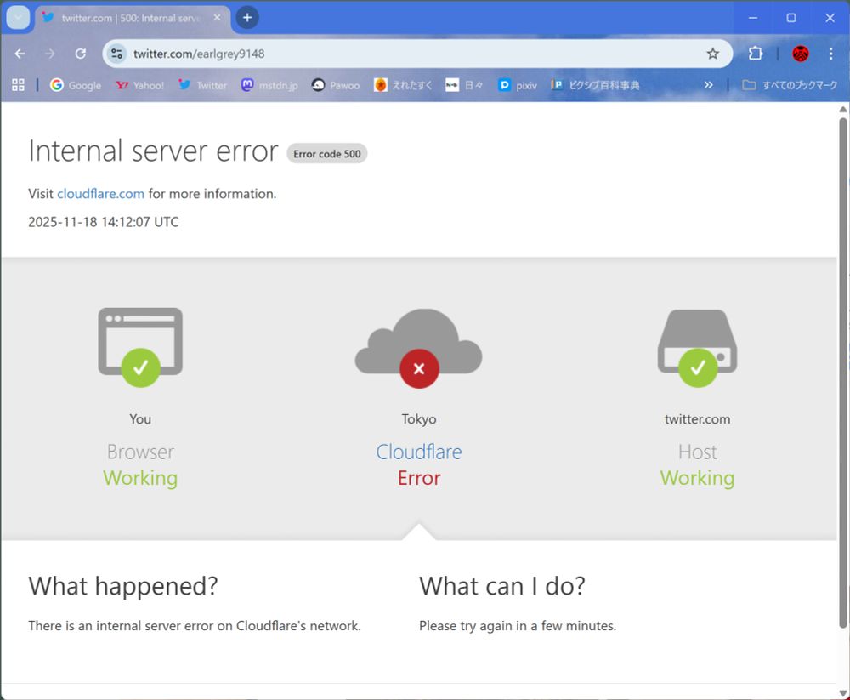Minimize the Chrome window

click(x=753, y=18)
